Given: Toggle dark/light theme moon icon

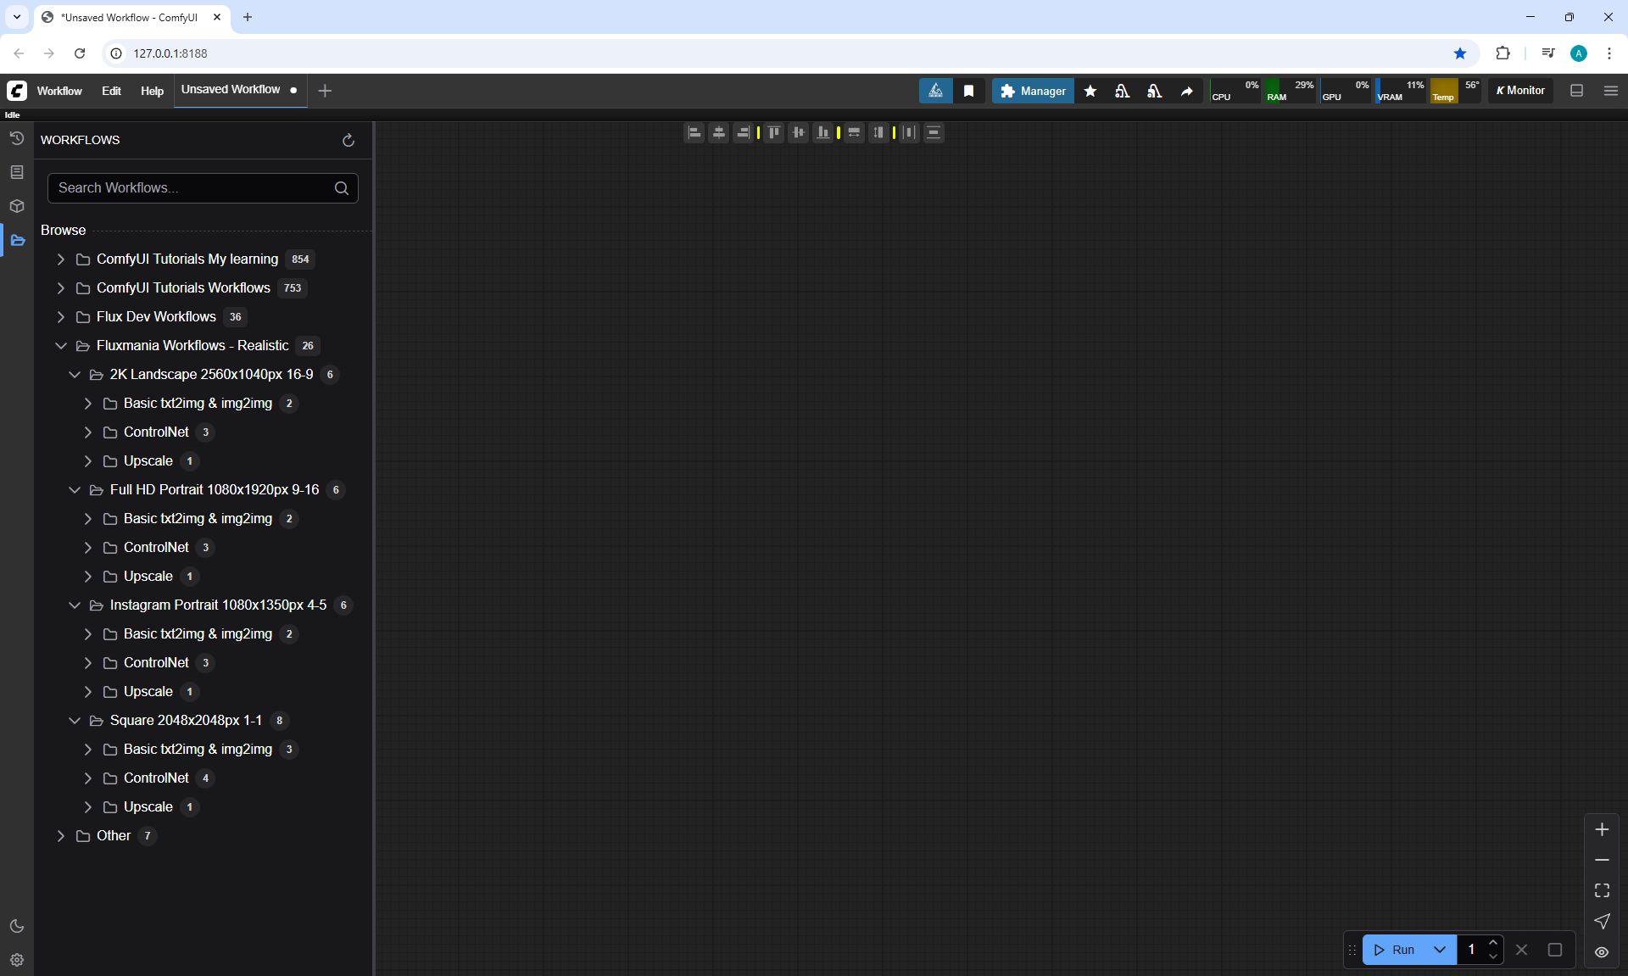Looking at the screenshot, I should click(17, 926).
